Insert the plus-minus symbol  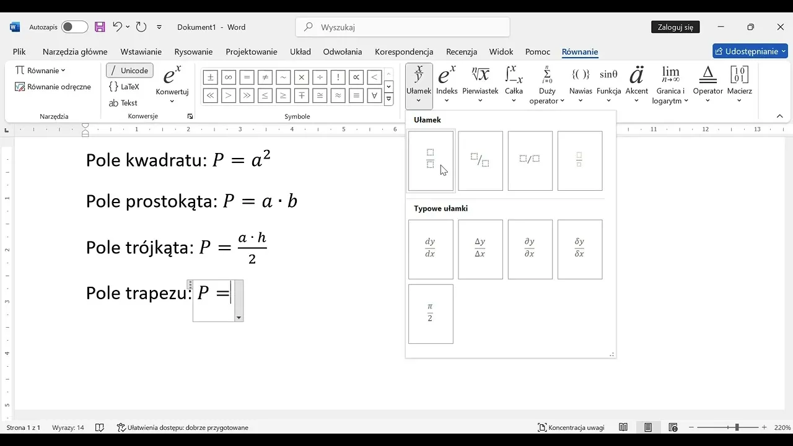click(210, 77)
